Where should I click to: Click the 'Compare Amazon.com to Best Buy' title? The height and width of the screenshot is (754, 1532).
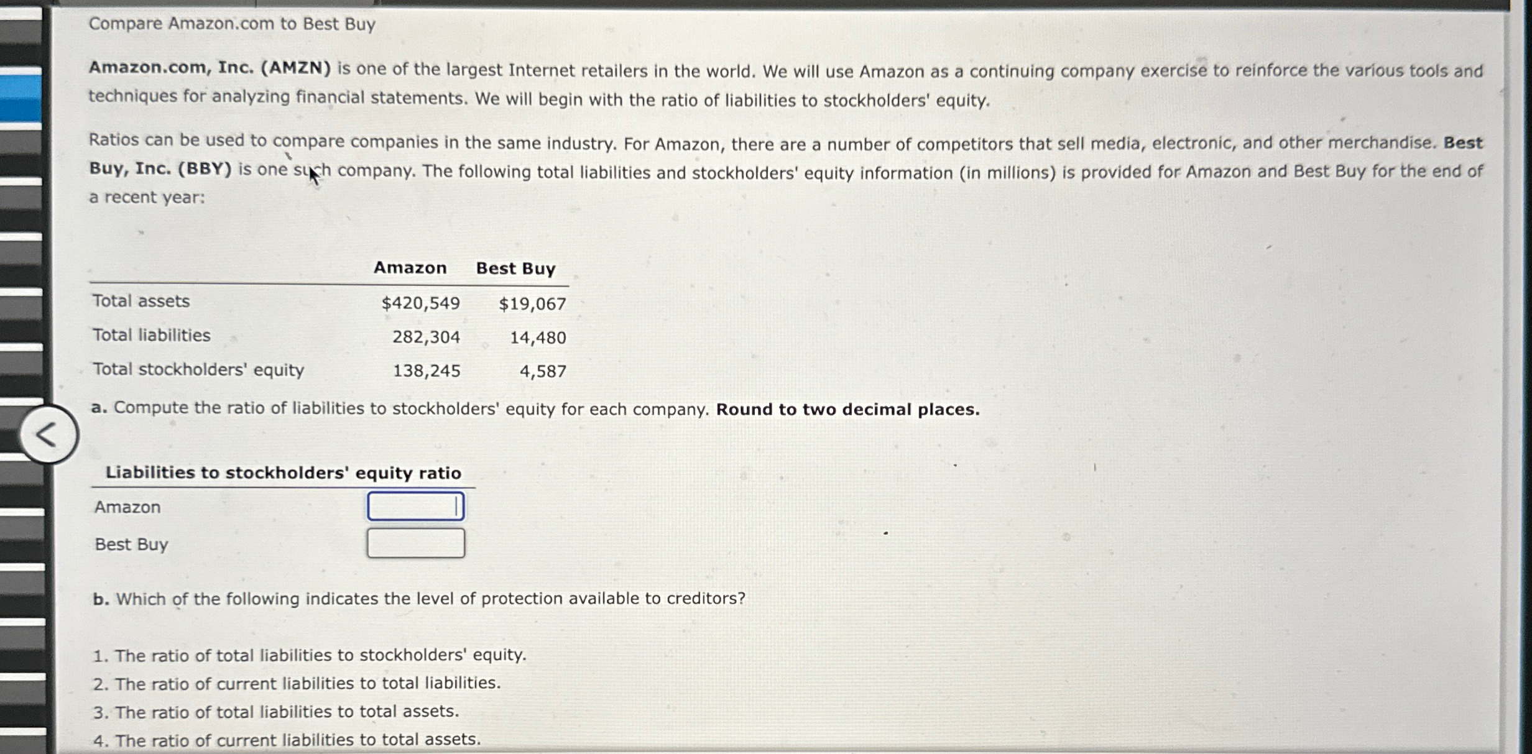[x=231, y=24]
